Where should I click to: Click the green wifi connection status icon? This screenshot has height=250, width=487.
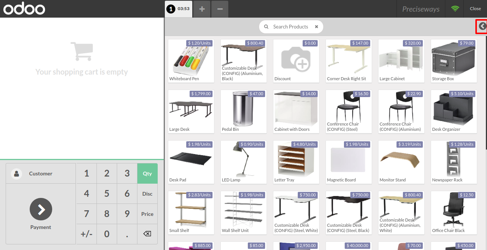pos(455,9)
